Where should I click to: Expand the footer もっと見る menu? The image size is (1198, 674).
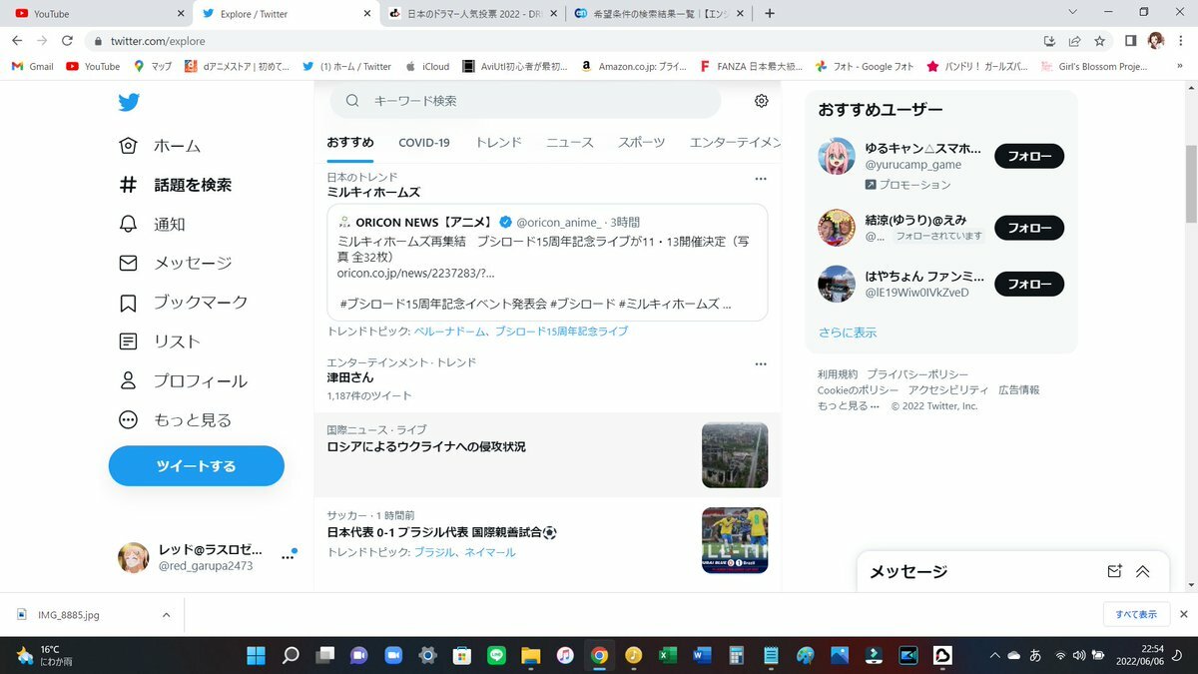click(x=849, y=406)
